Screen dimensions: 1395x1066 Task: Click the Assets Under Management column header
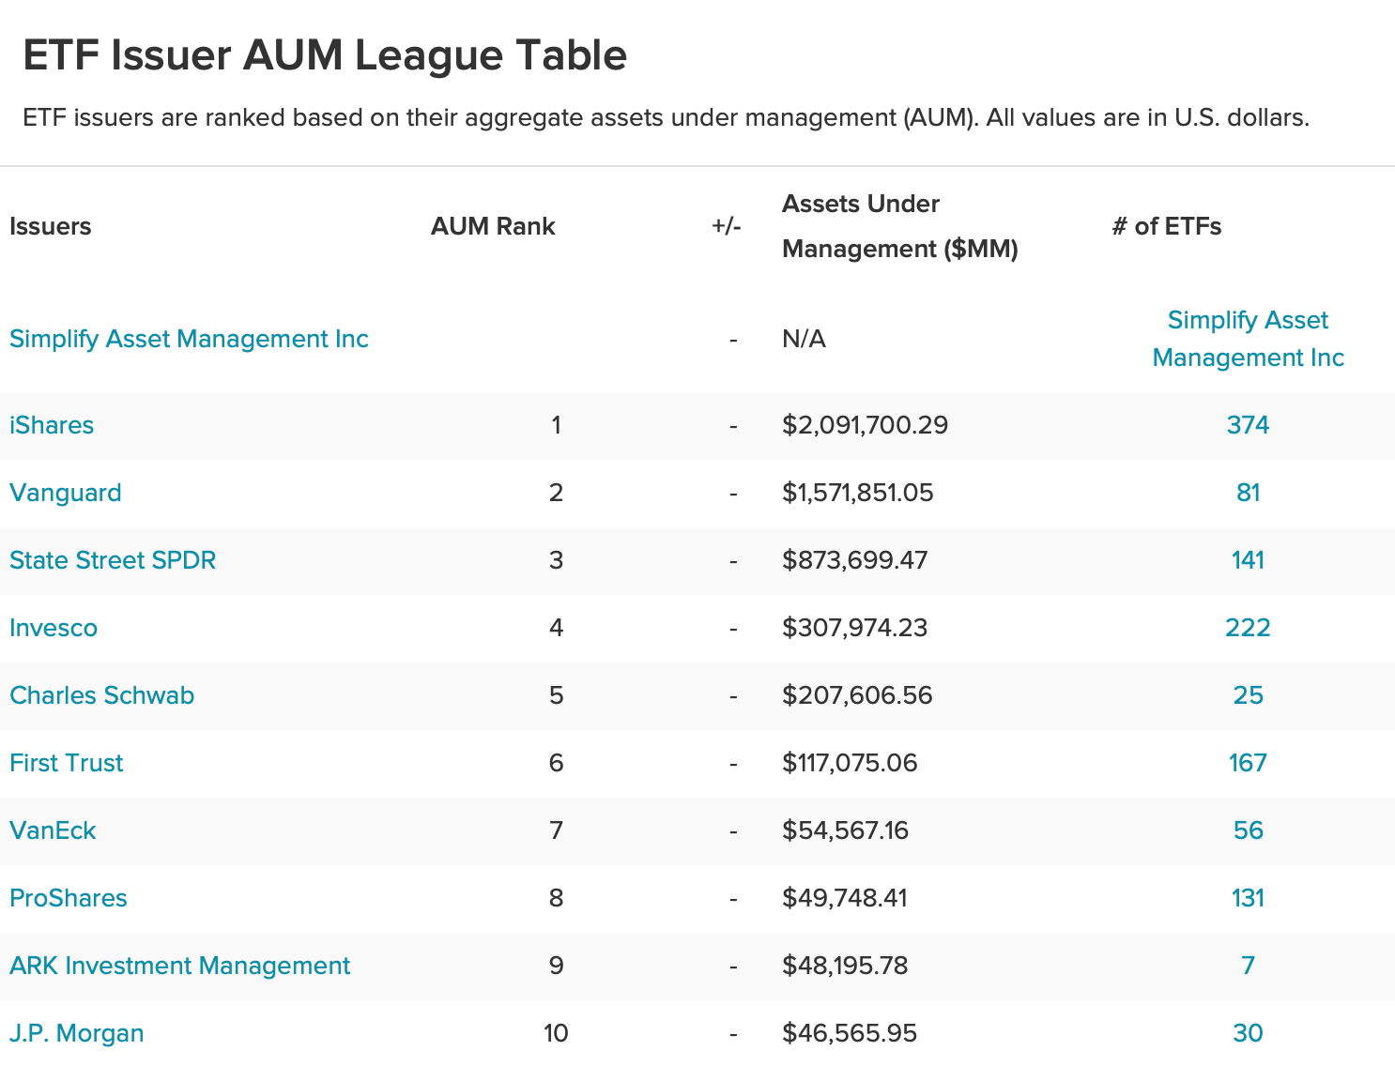pyautogui.click(x=899, y=226)
